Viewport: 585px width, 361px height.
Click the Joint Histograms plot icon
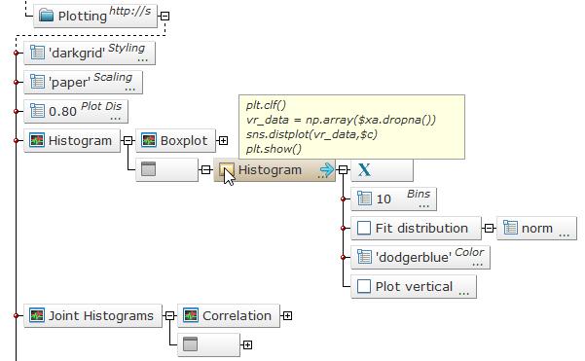(x=37, y=315)
